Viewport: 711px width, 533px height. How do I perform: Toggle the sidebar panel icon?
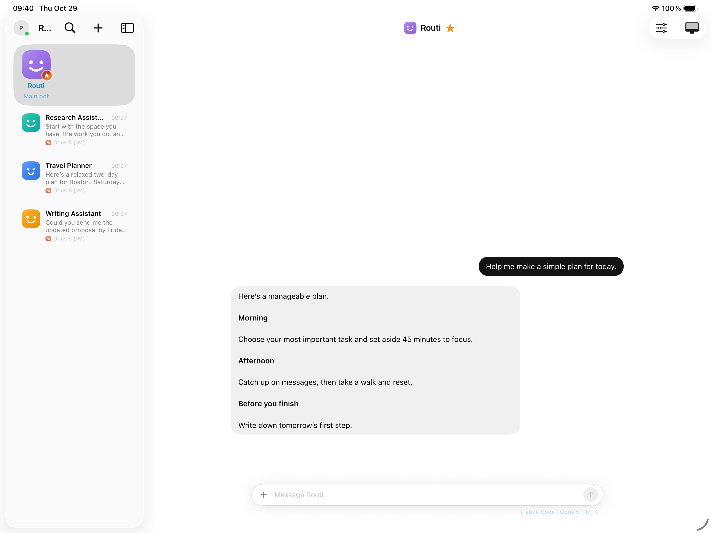click(127, 28)
